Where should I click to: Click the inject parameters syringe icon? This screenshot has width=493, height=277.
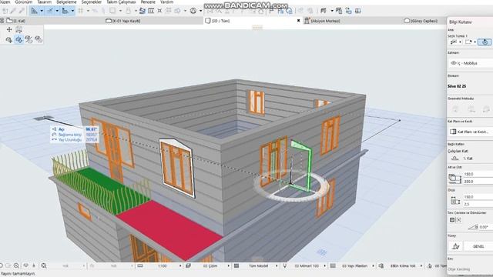point(22,11)
